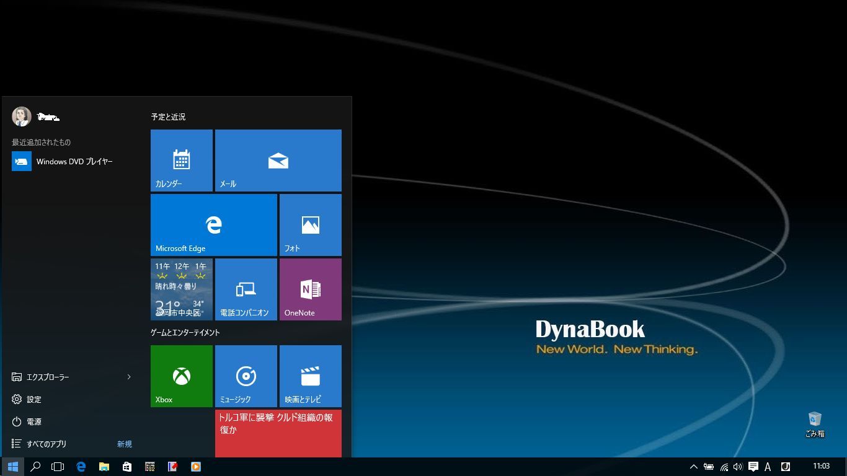Show hidden system tray icons chevron

(x=693, y=467)
